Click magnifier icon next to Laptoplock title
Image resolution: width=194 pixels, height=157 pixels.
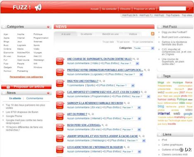(145, 70)
